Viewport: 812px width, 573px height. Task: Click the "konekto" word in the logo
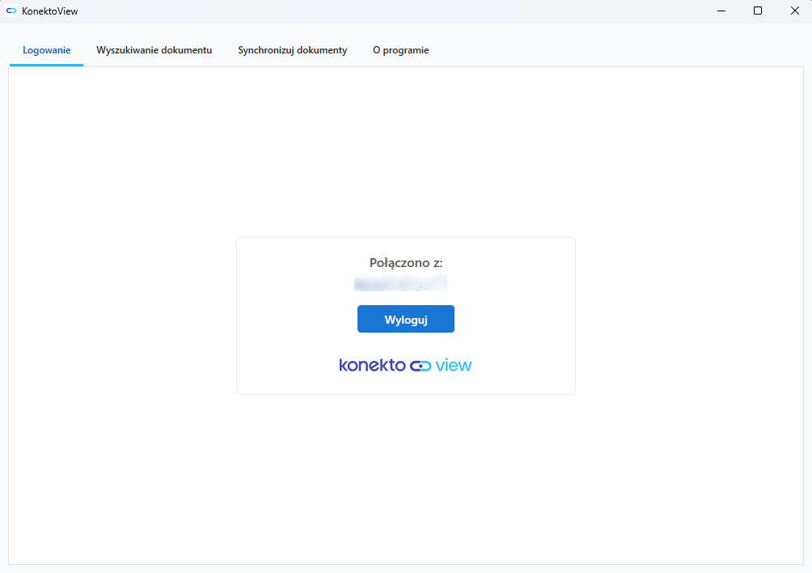(x=372, y=365)
